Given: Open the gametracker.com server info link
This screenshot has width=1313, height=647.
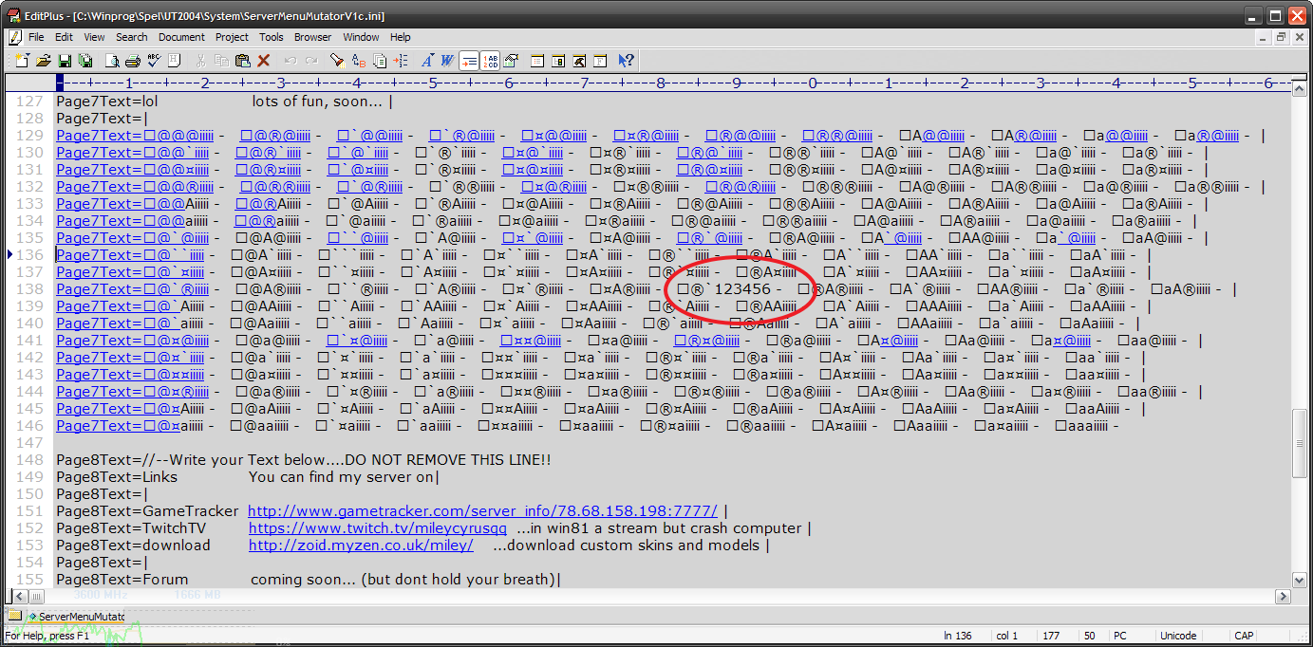Looking at the screenshot, I should 482,511.
